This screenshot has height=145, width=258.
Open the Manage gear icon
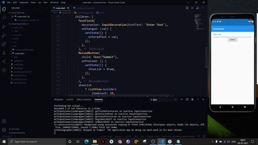click(x=4, y=130)
